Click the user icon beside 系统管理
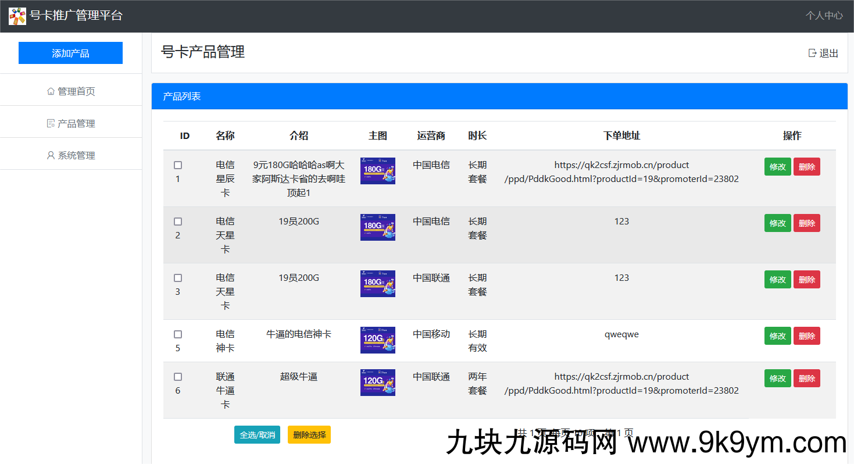The height and width of the screenshot is (464, 854). pos(51,155)
